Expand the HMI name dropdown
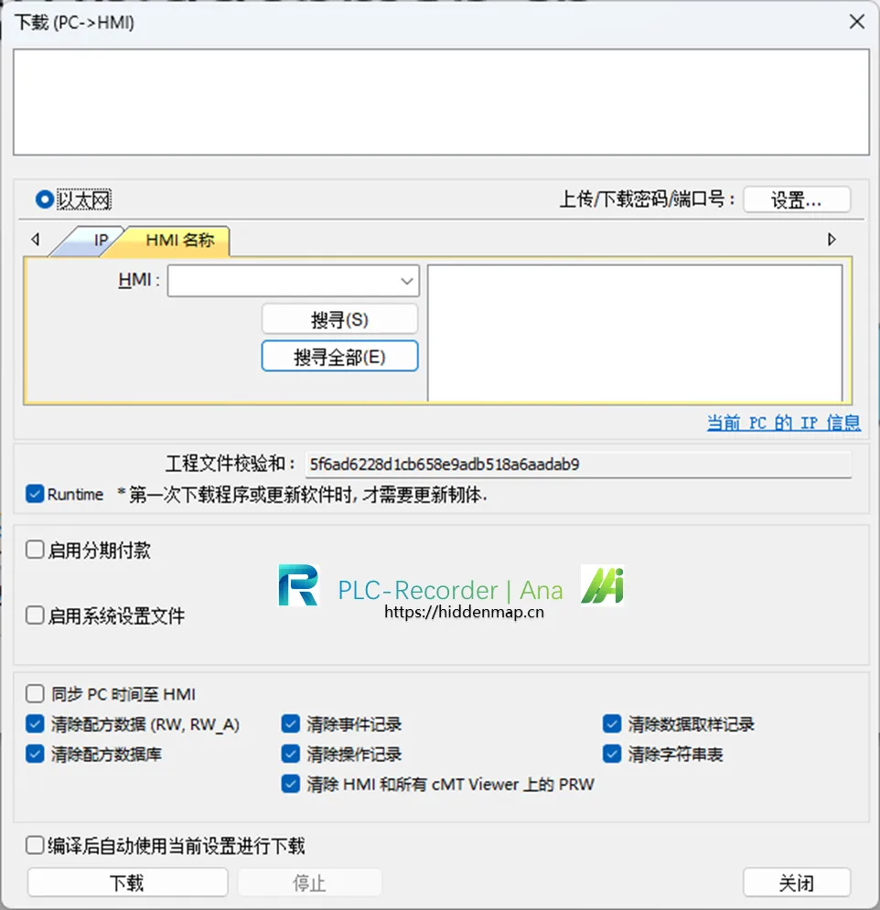The image size is (880, 910). click(x=407, y=281)
